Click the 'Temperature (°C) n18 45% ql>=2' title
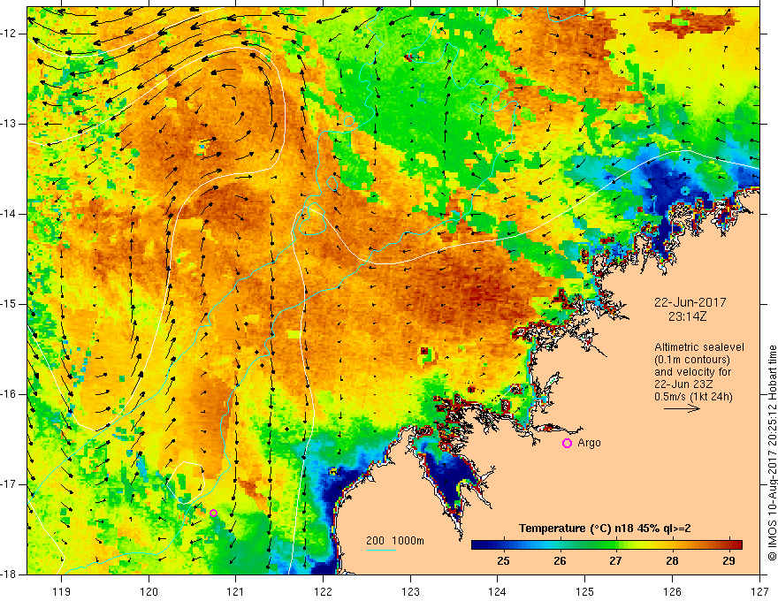778x601 pixels. (605, 529)
